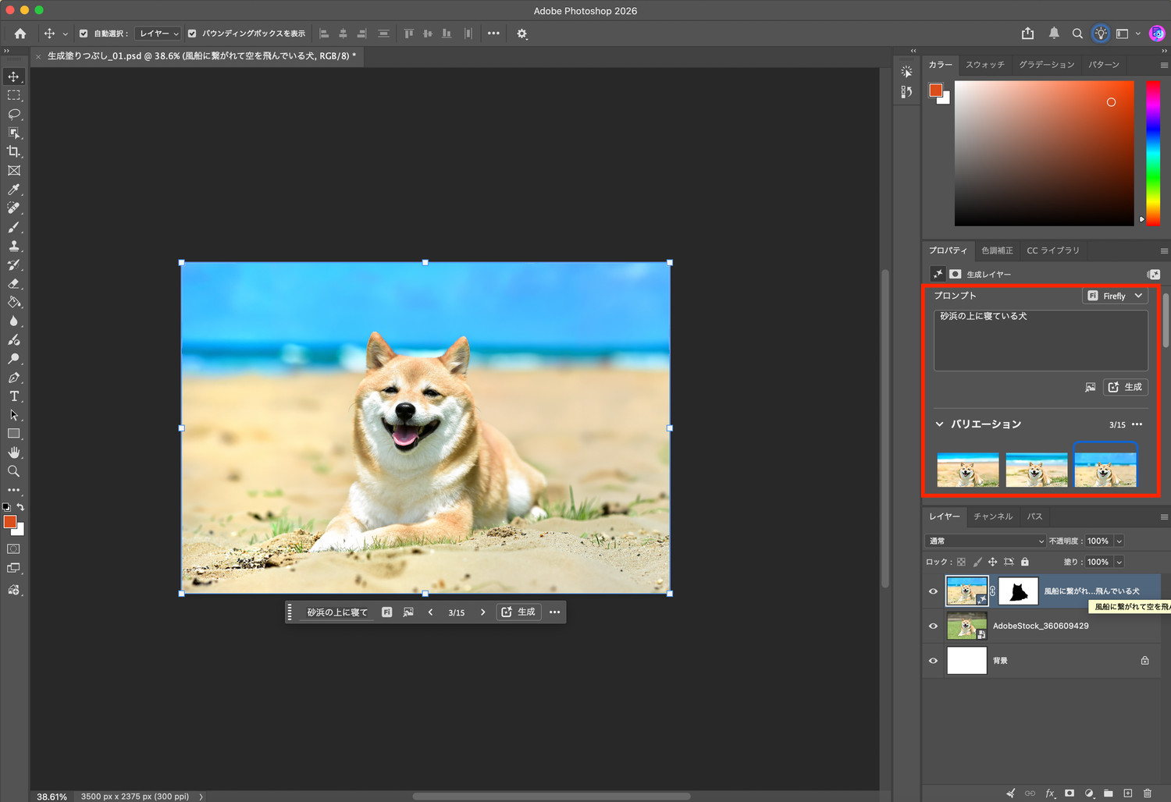Viewport: 1171px width, 802px height.
Task: Delete layer with the trash icon
Action: (x=1148, y=793)
